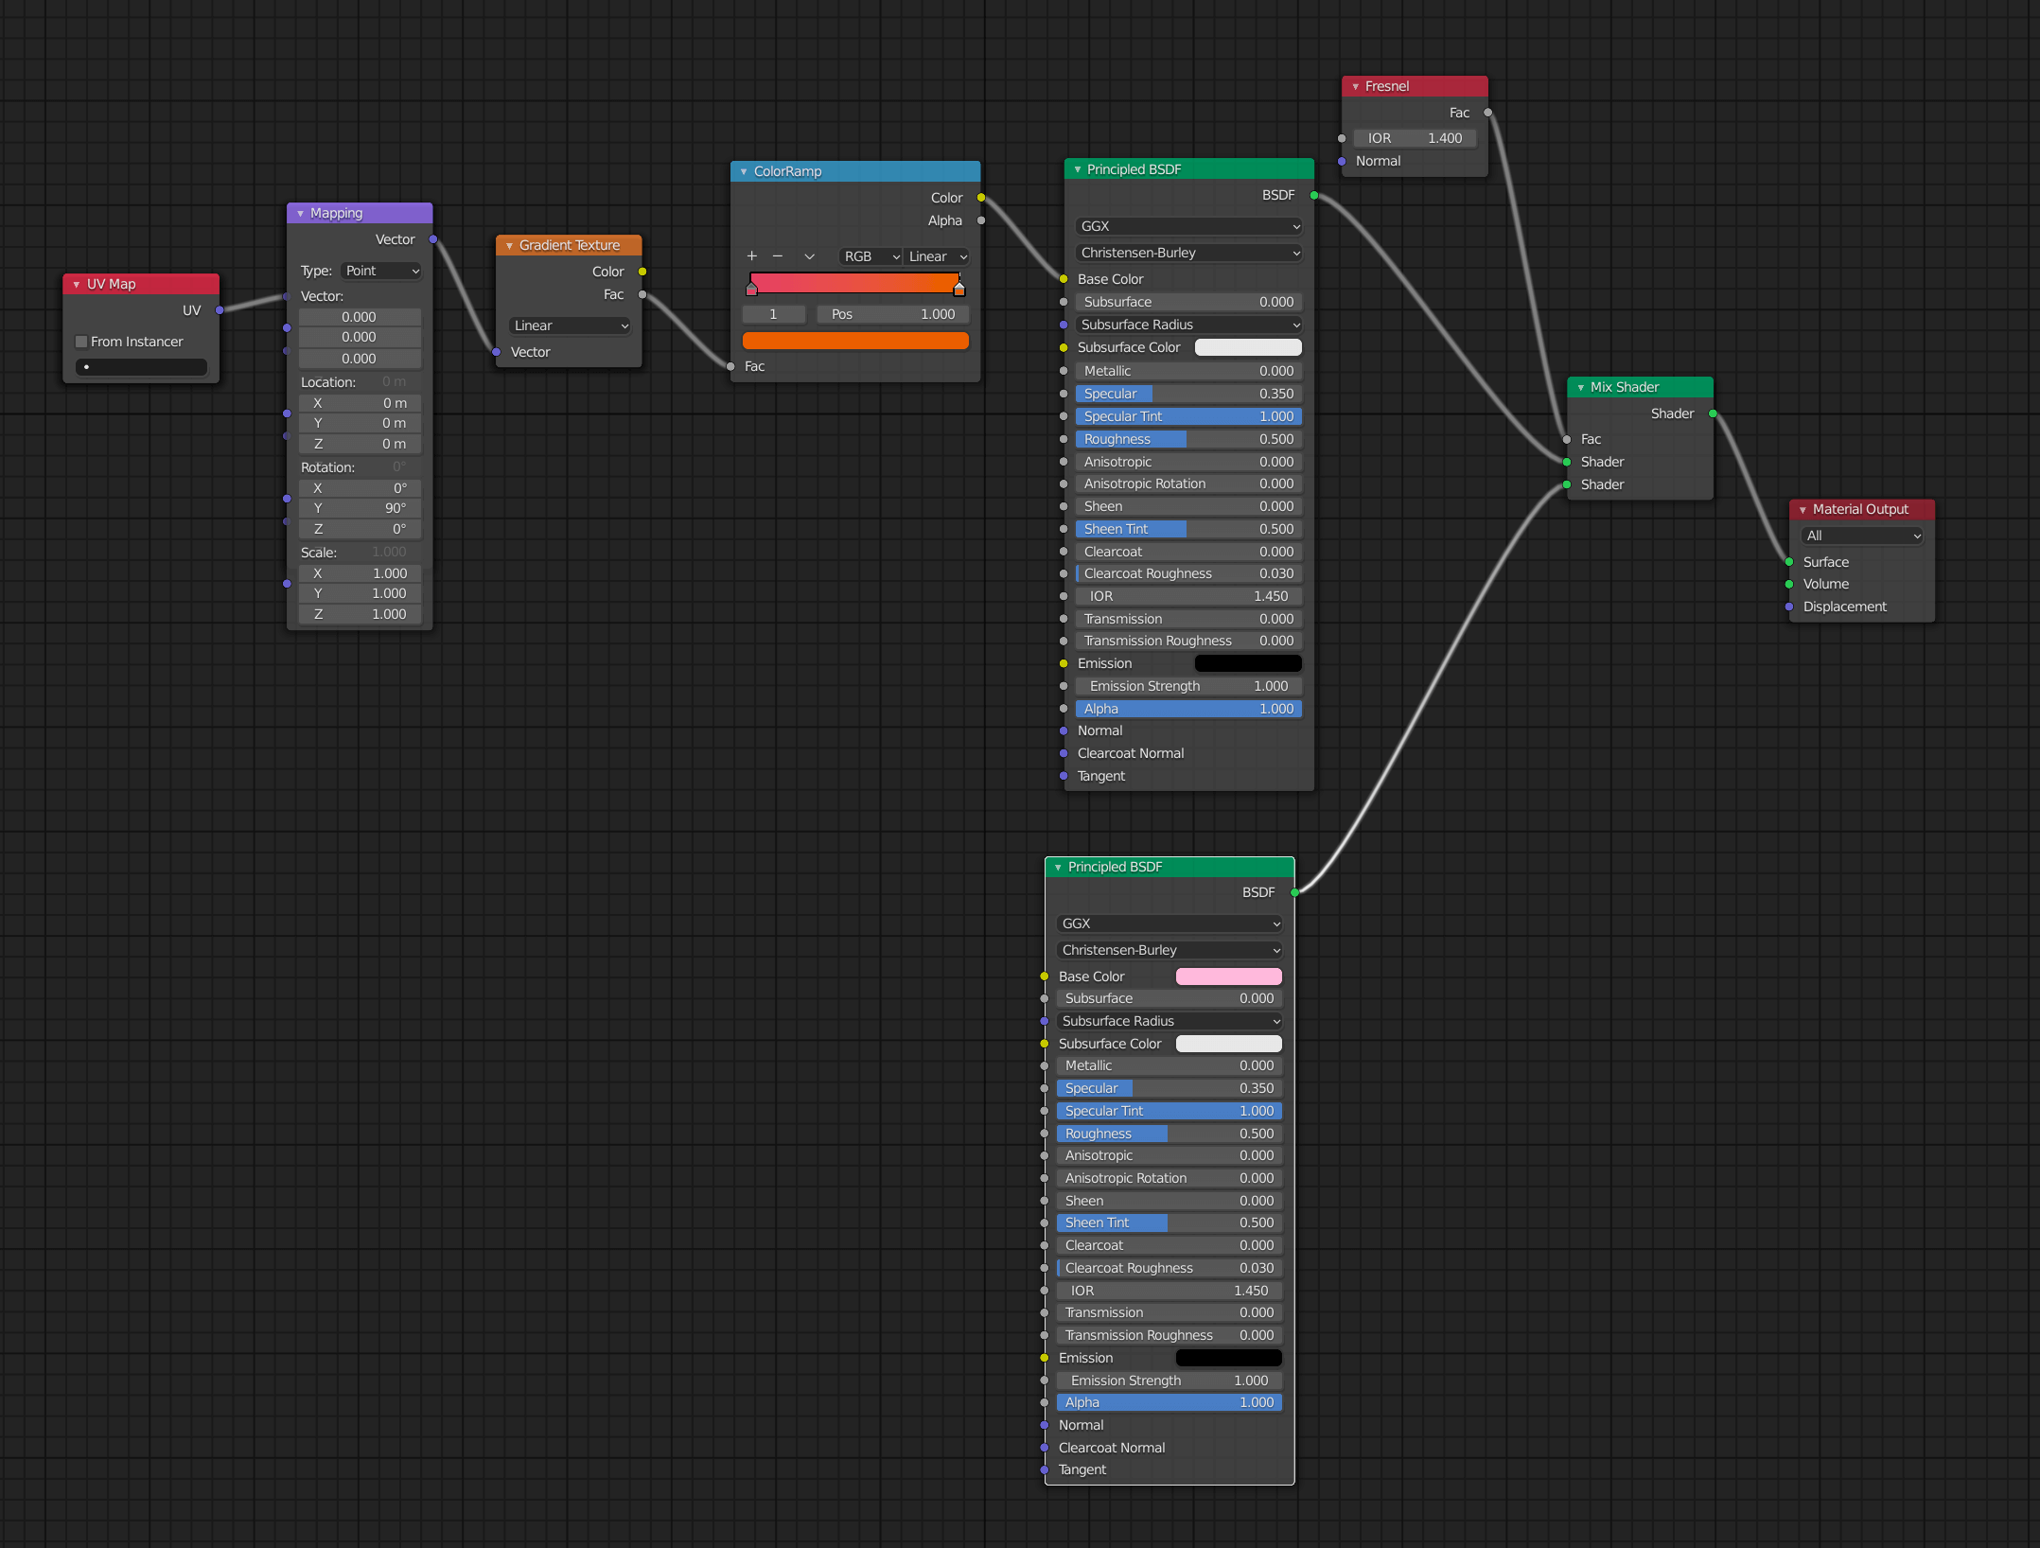Add a new color stop to the ColorRamp

[750, 255]
